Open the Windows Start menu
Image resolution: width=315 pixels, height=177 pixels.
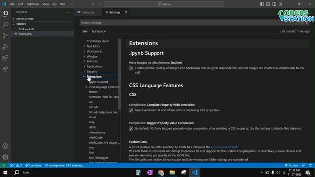(x=5, y=173)
